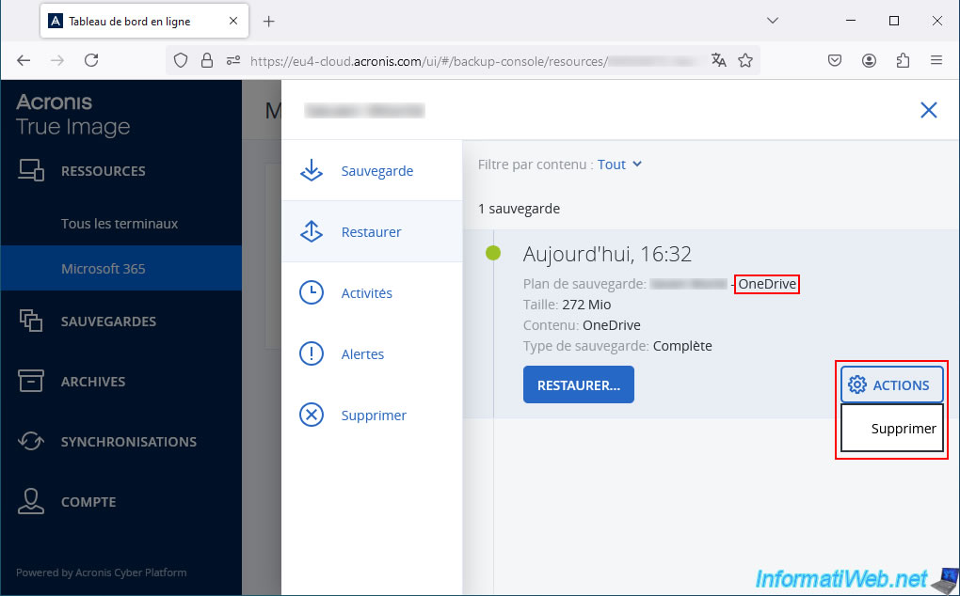Open the Pocket save icon
960x596 pixels.
pyautogui.click(x=835, y=60)
